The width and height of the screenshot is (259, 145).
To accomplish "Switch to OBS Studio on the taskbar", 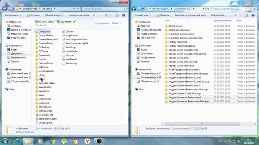I will (99, 141).
